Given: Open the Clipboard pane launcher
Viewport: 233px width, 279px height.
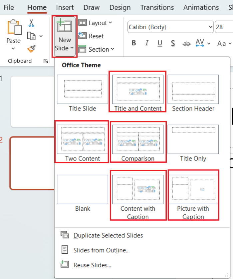Looking at the screenshot, I should 46,61.
